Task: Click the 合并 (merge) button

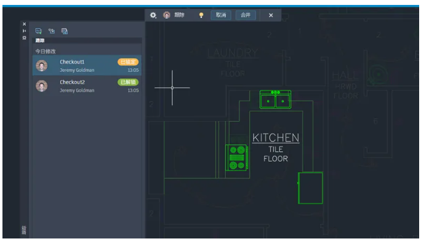Action: [x=246, y=15]
